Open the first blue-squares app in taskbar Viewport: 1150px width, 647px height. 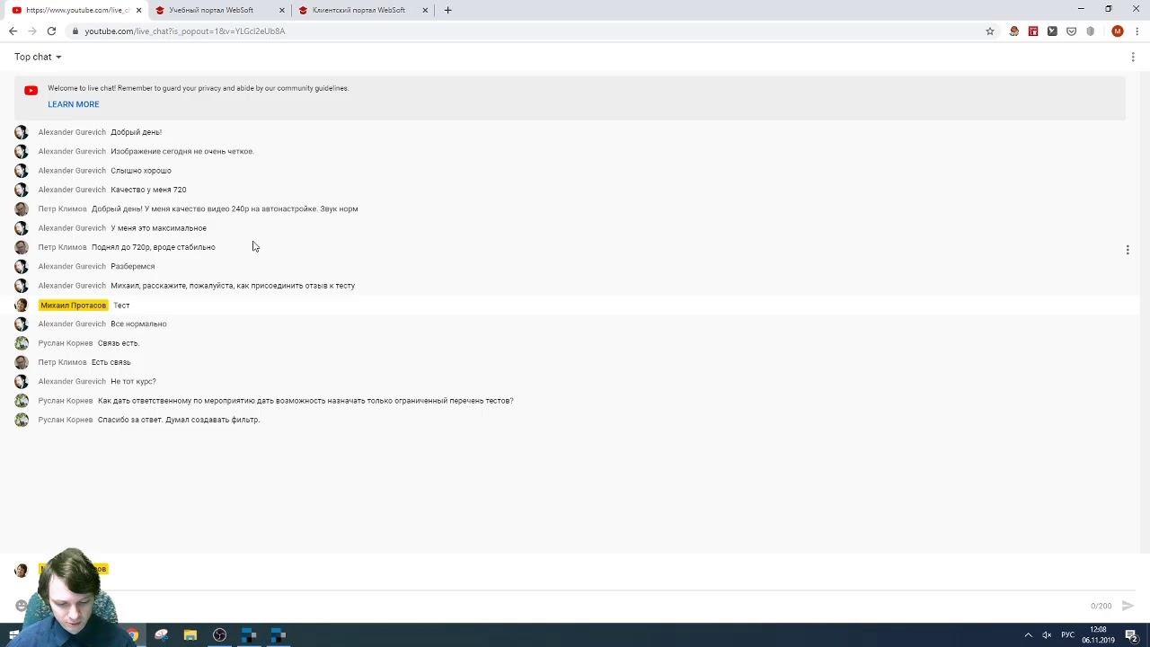pyautogui.click(x=249, y=635)
